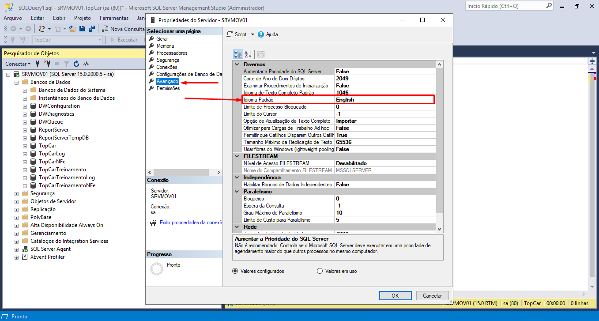Select the Conexões page

tap(167, 67)
